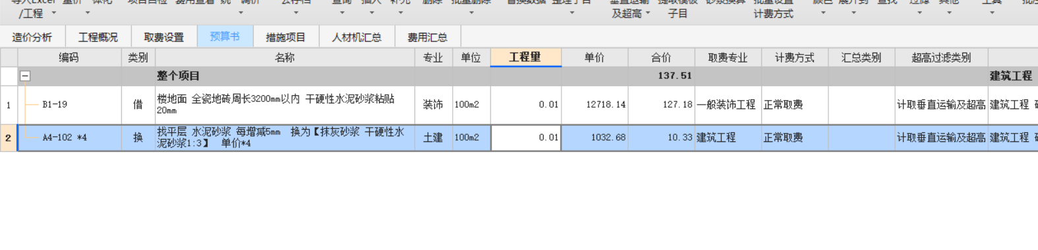Click the 单价 column header
Viewport: 1038px width, 250px height.
coord(594,58)
